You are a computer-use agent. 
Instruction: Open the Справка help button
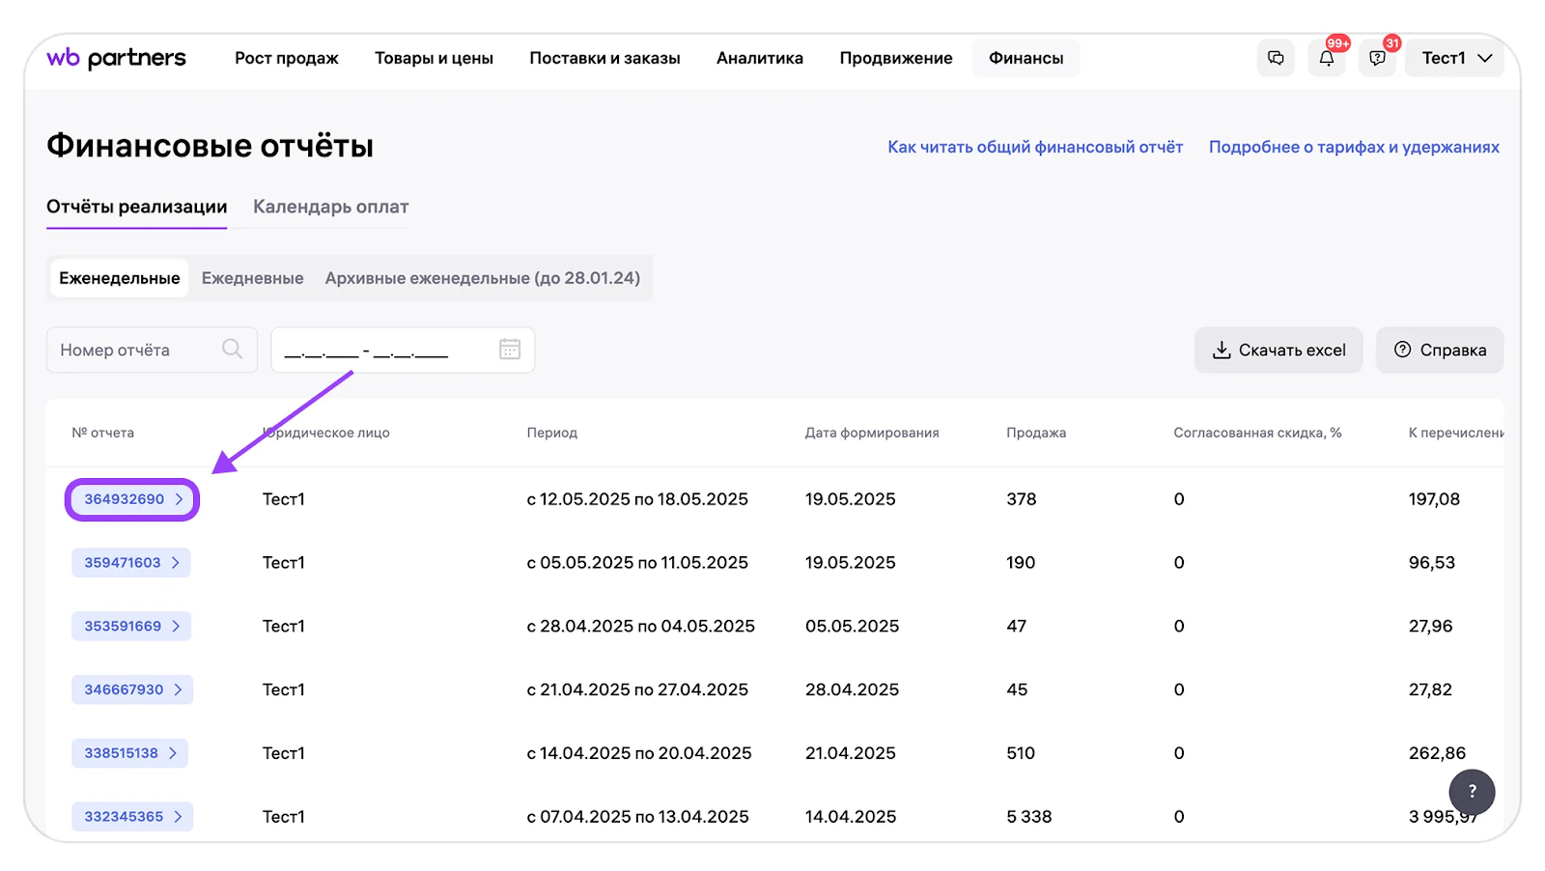point(1440,350)
